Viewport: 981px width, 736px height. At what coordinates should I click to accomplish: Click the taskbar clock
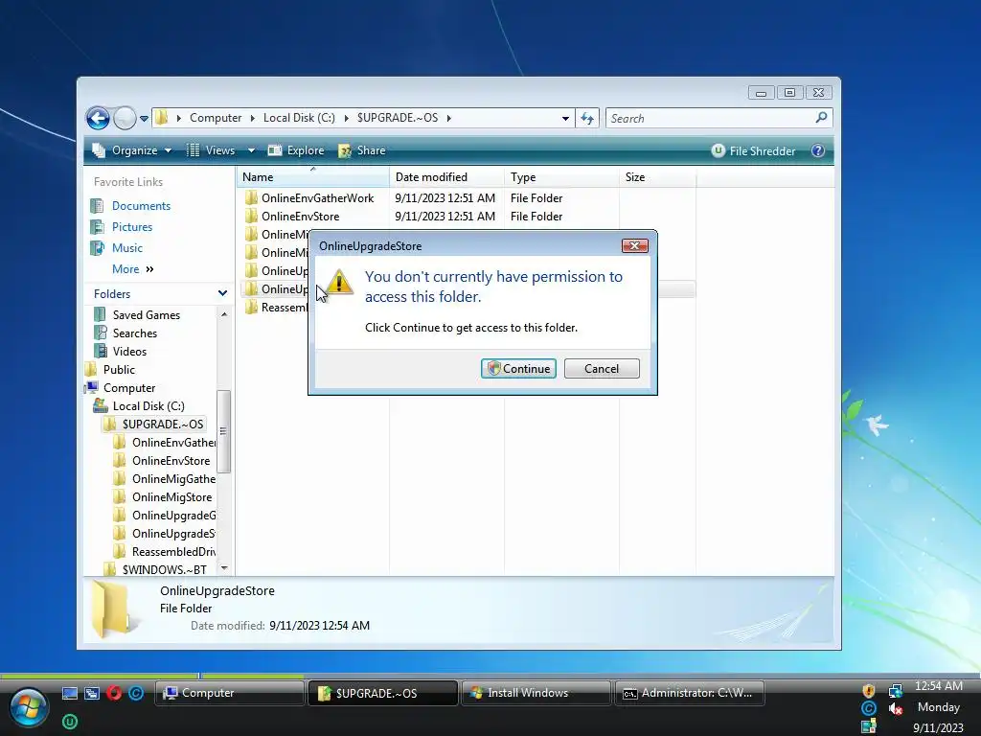(939, 707)
